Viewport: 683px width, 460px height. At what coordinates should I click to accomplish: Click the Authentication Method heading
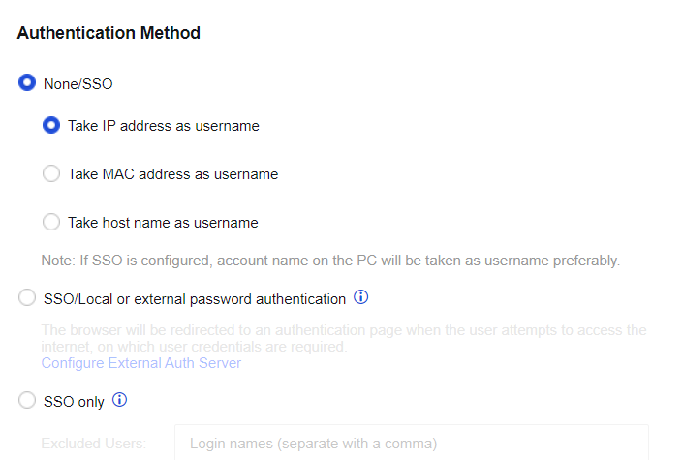[109, 33]
